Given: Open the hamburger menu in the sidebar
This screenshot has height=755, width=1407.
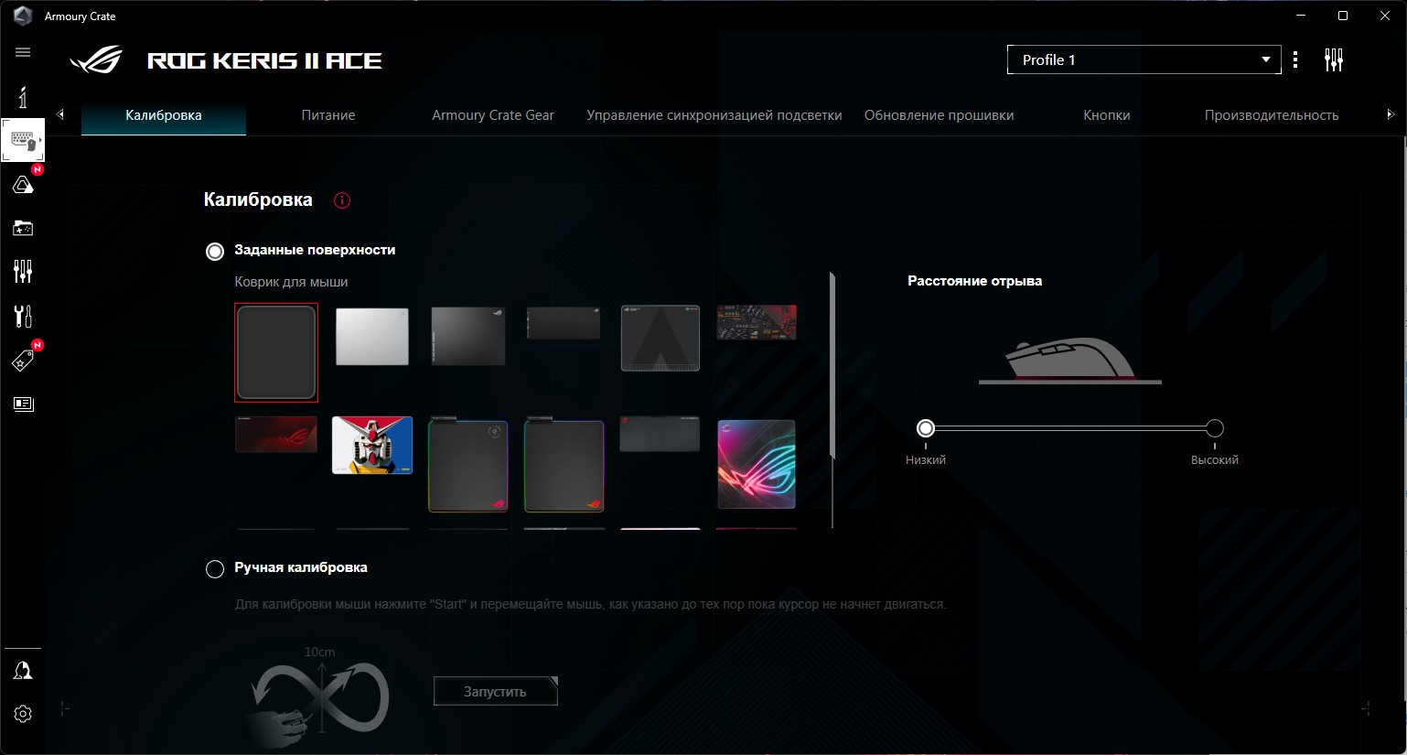Looking at the screenshot, I should coord(23,52).
